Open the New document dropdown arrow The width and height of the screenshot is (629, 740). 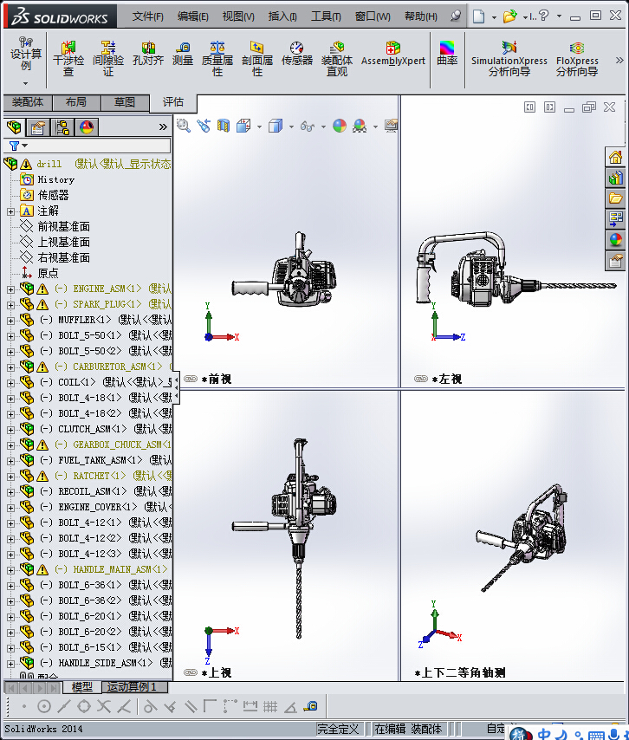[x=494, y=17]
